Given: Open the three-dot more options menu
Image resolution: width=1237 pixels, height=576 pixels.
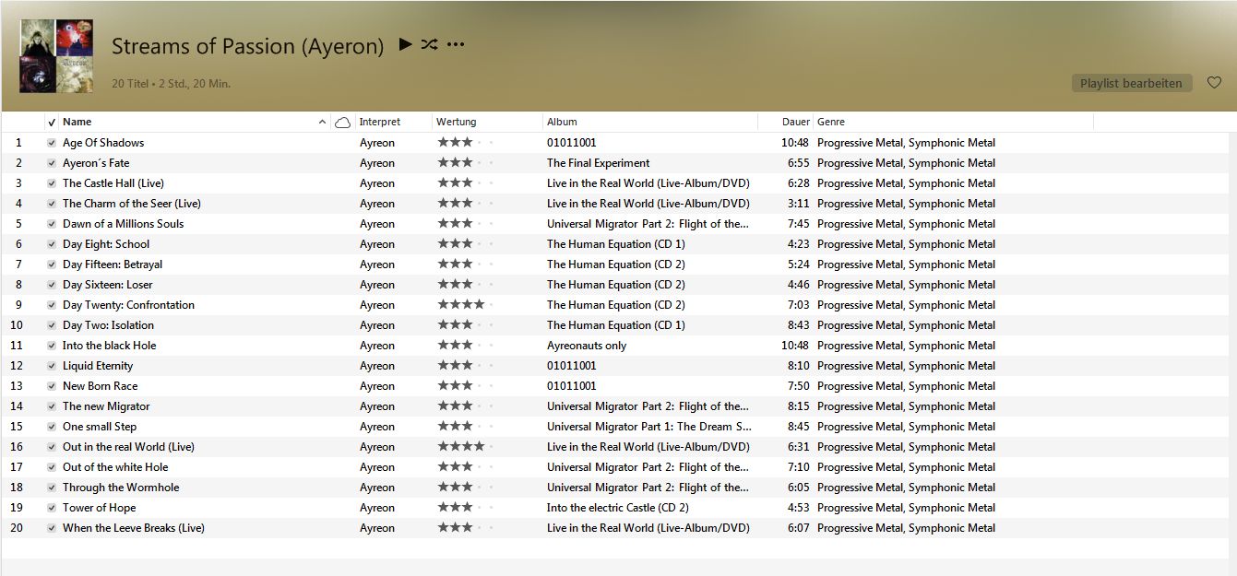Looking at the screenshot, I should point(456,44).
